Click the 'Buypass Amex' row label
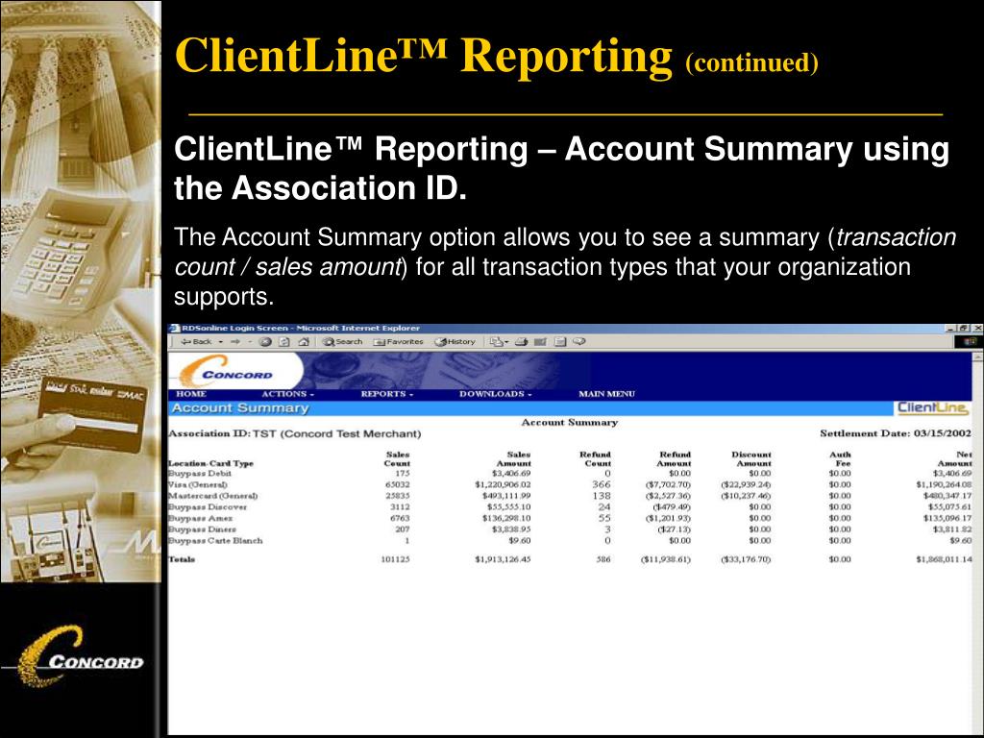 coord(200,518)
